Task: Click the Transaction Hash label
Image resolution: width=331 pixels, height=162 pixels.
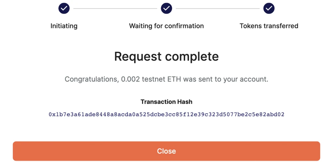Action: [x=166, y=102]
